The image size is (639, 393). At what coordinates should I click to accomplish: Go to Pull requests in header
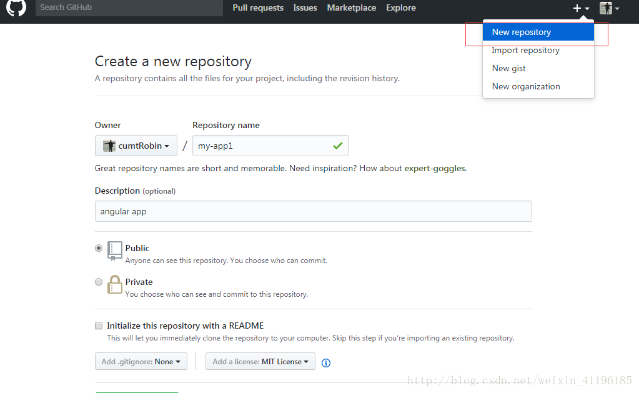[258, 7]
